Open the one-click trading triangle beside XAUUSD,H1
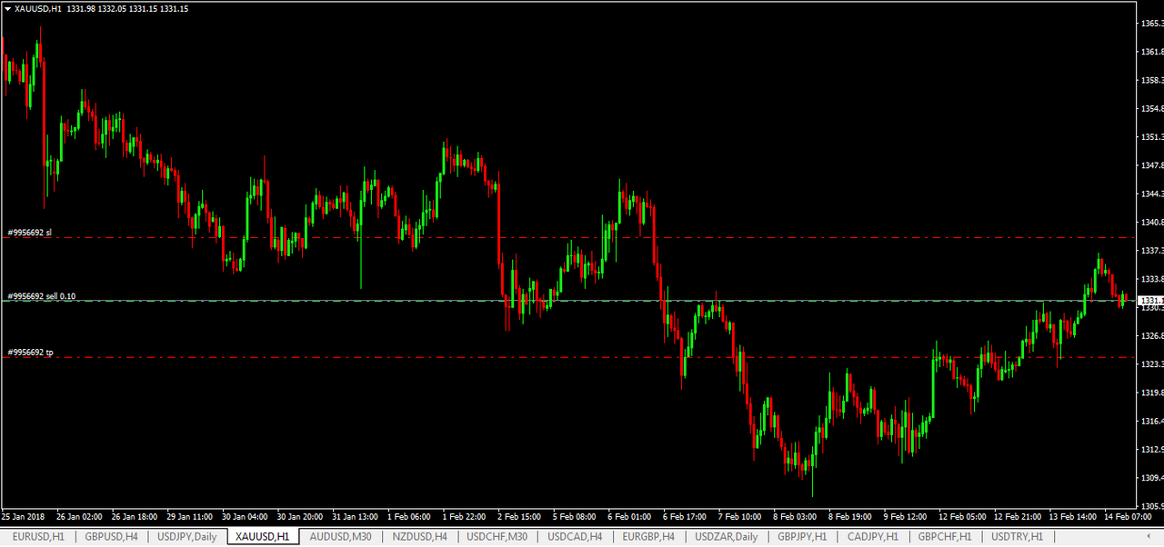 (7, 8)
